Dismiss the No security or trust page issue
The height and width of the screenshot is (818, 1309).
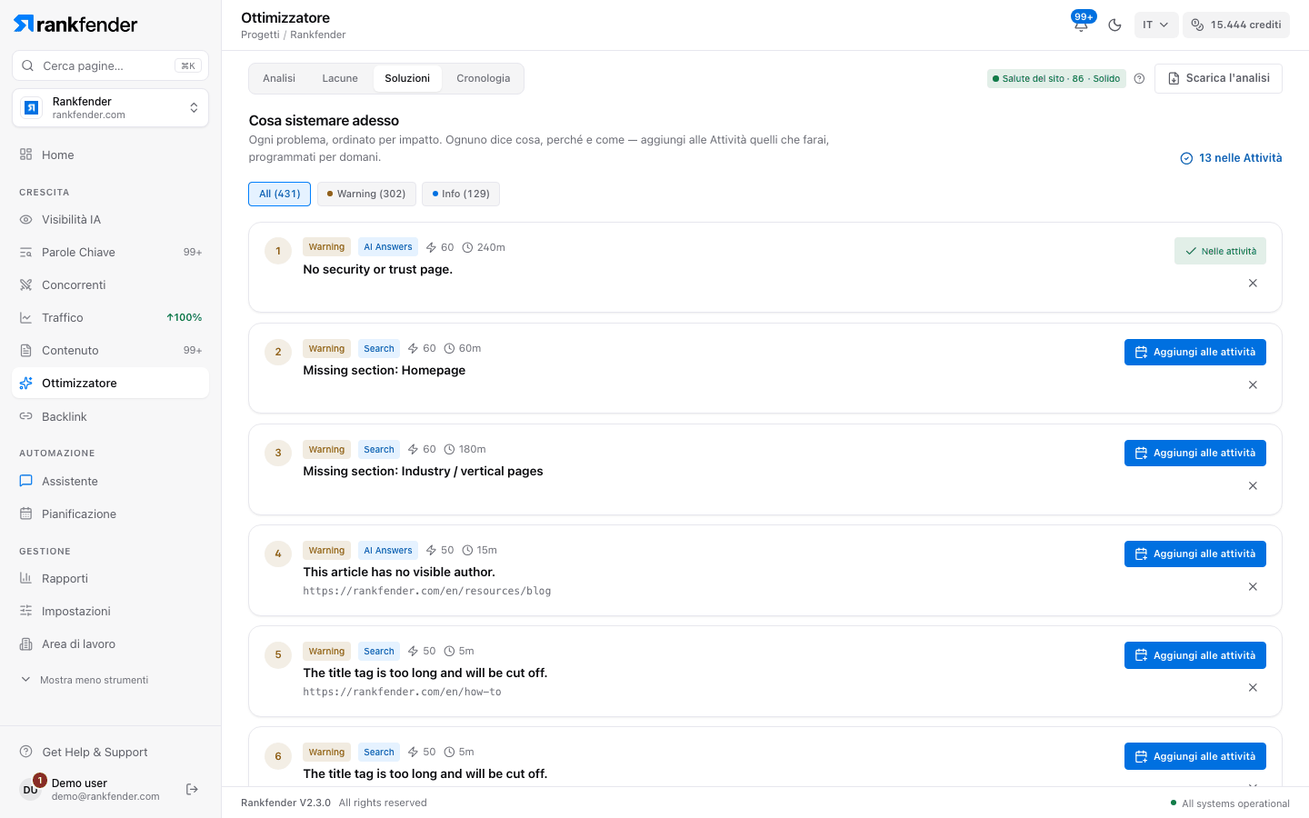coord(1253,284)
